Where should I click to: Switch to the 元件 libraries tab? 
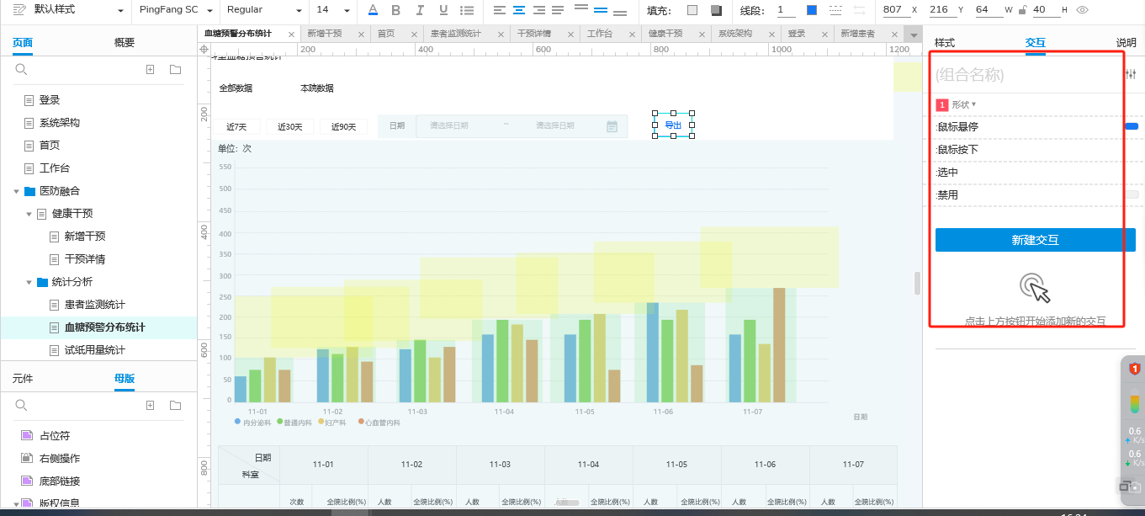click(23, 379)
